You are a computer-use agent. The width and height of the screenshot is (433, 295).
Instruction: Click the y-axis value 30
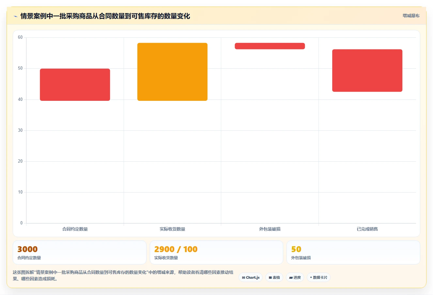point(20,130)
